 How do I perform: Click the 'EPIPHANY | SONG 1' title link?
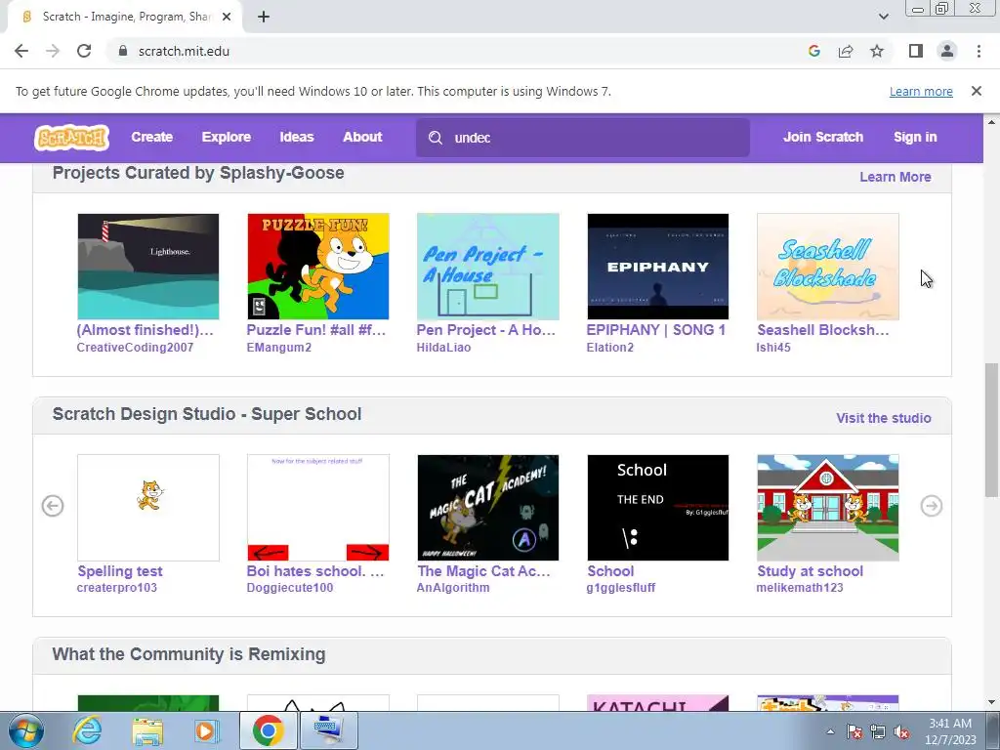pyautogui.click(x=655, y=330)
